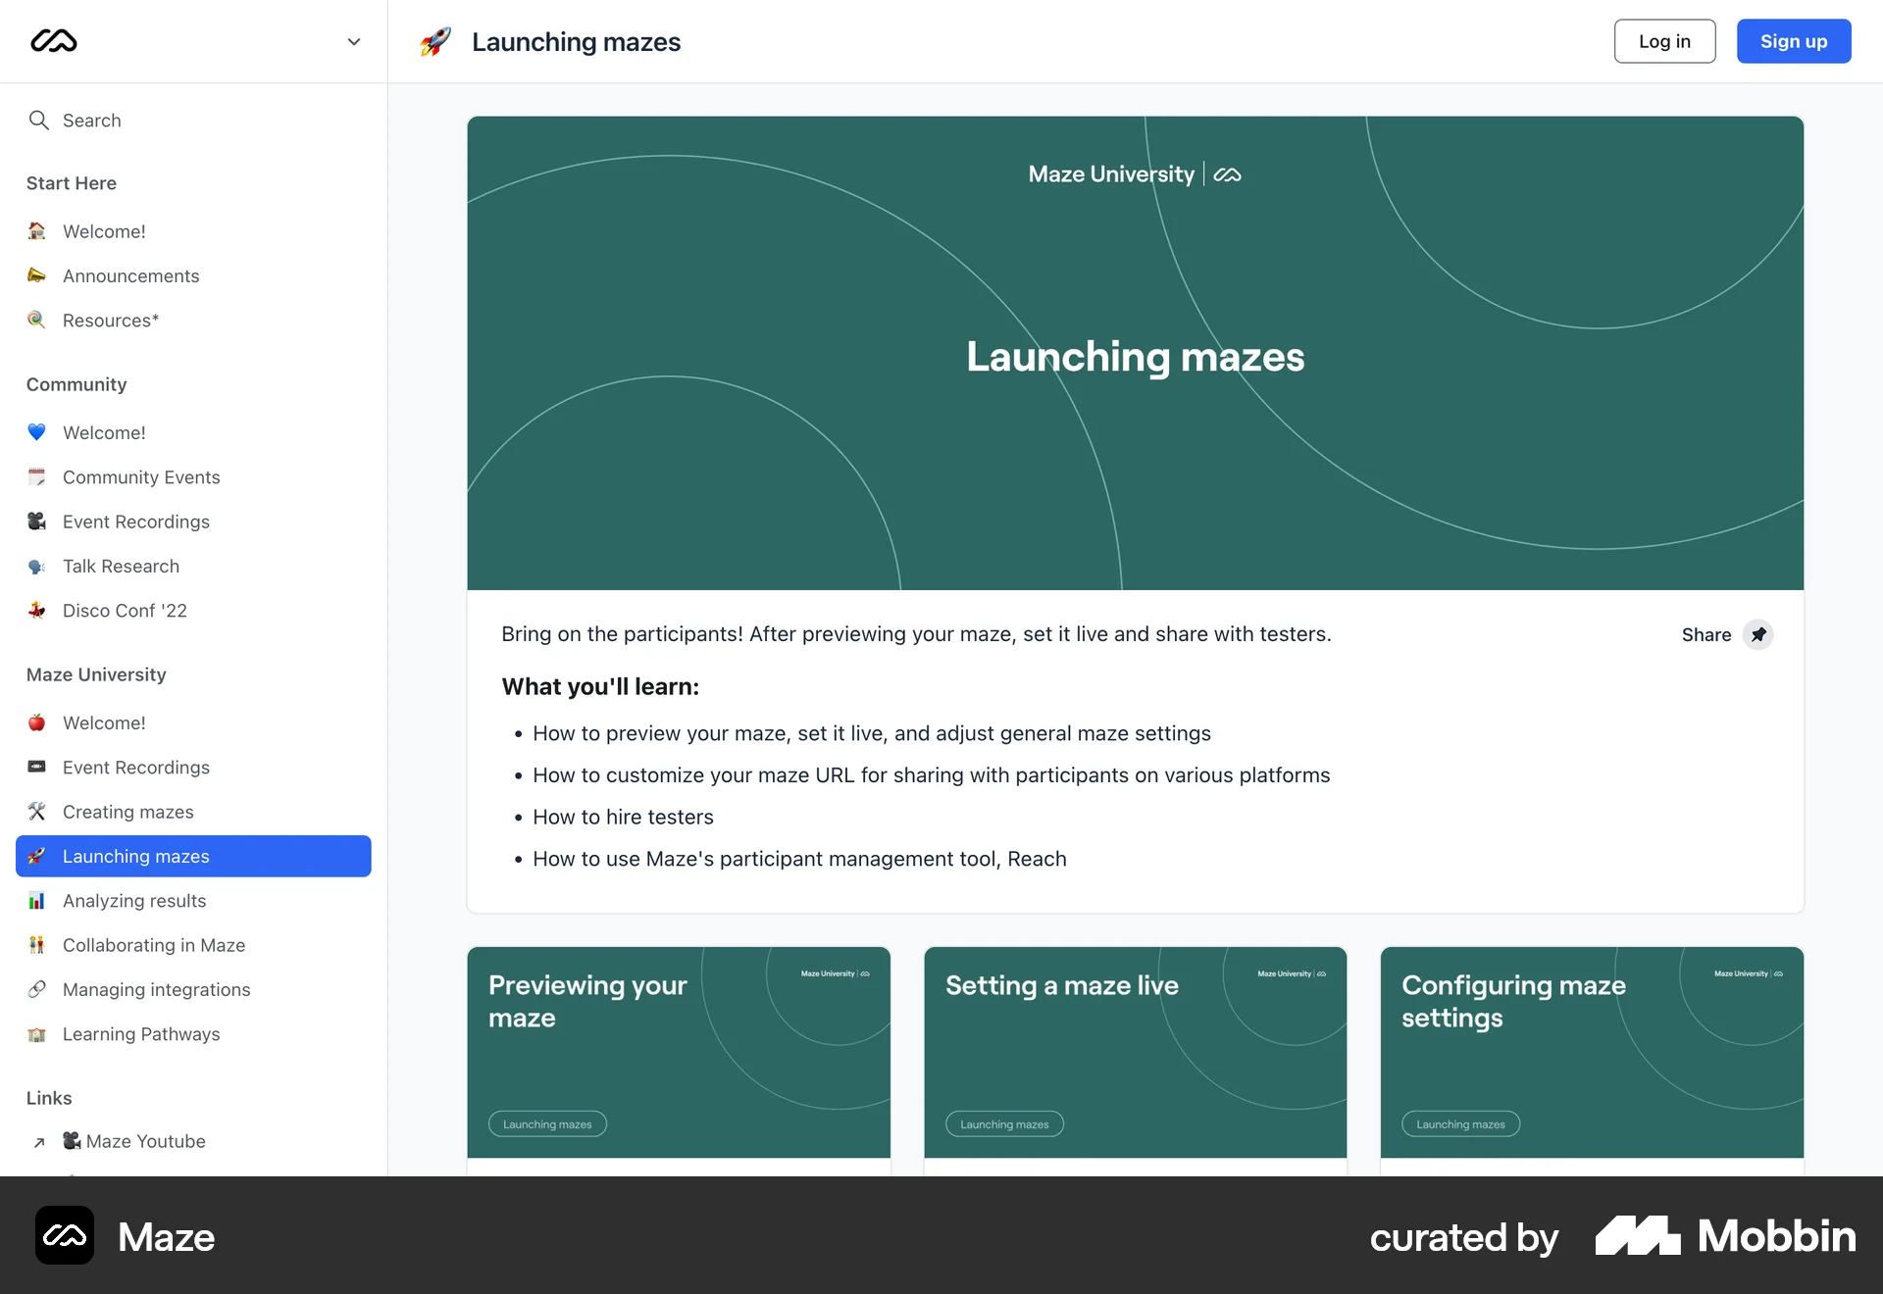Click the hammer icon beside Creating mazes
The width and height of the screenshot is (1883, 1294).
36,812
